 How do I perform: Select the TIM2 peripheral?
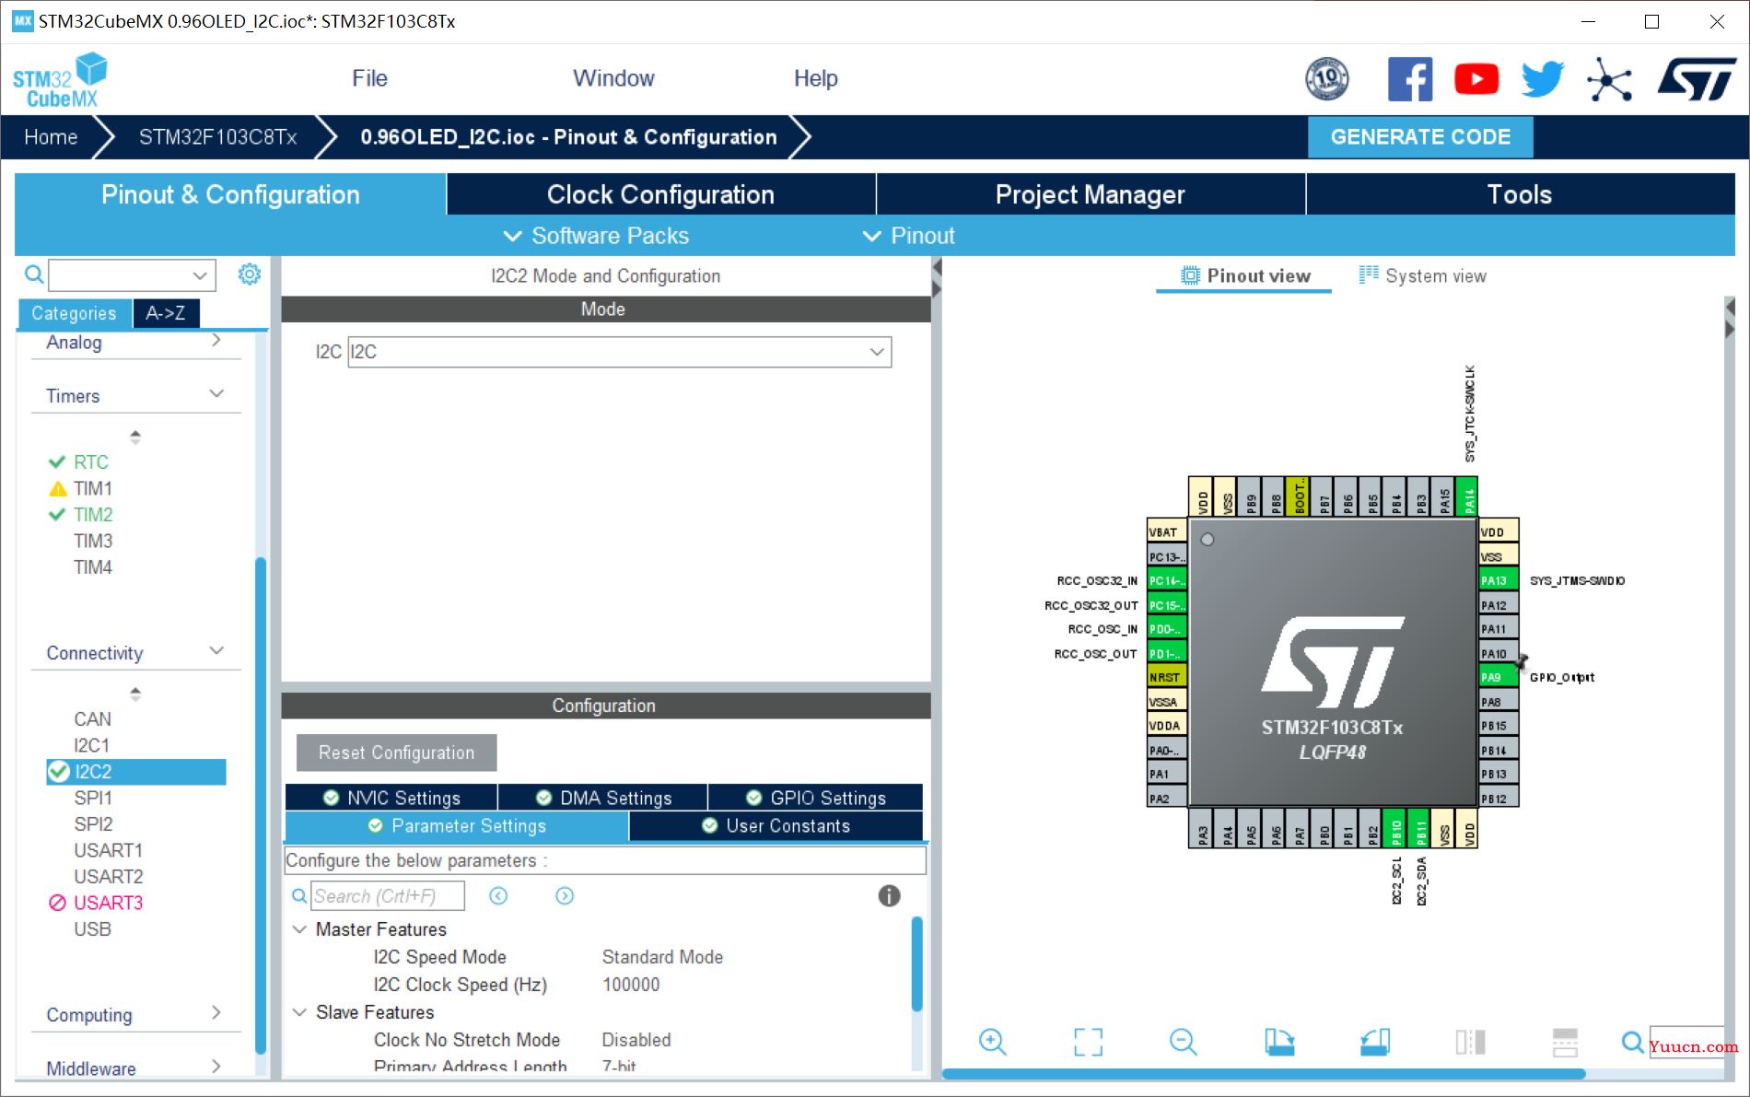[93, 514]
